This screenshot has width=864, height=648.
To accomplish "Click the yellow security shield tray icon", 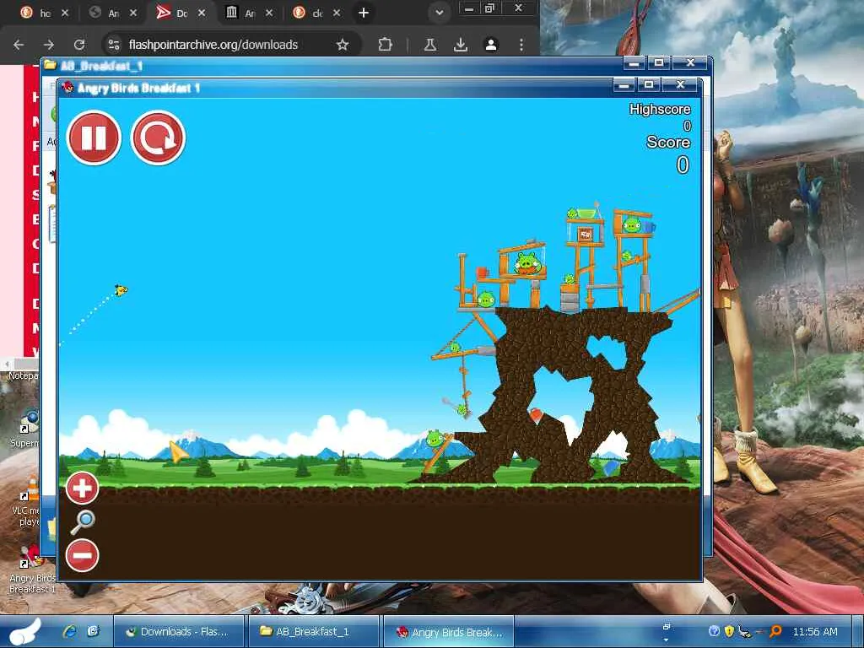I will (730, 631).
